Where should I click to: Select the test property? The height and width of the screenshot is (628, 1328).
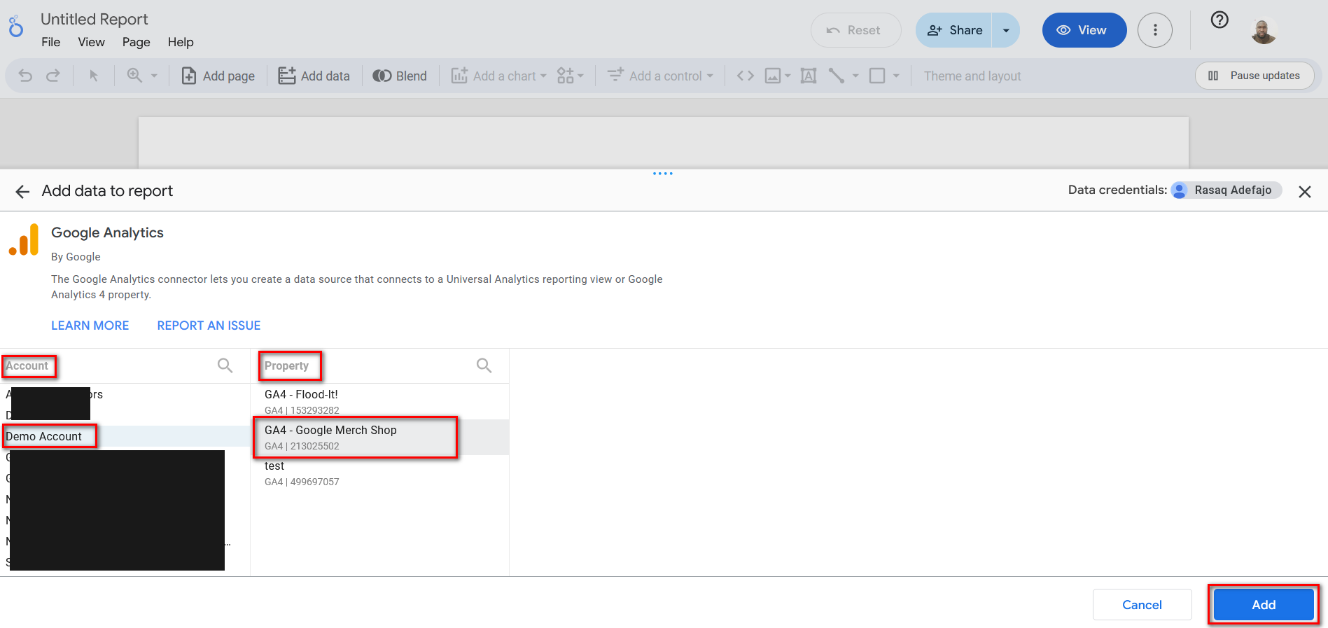click(379, 473)
